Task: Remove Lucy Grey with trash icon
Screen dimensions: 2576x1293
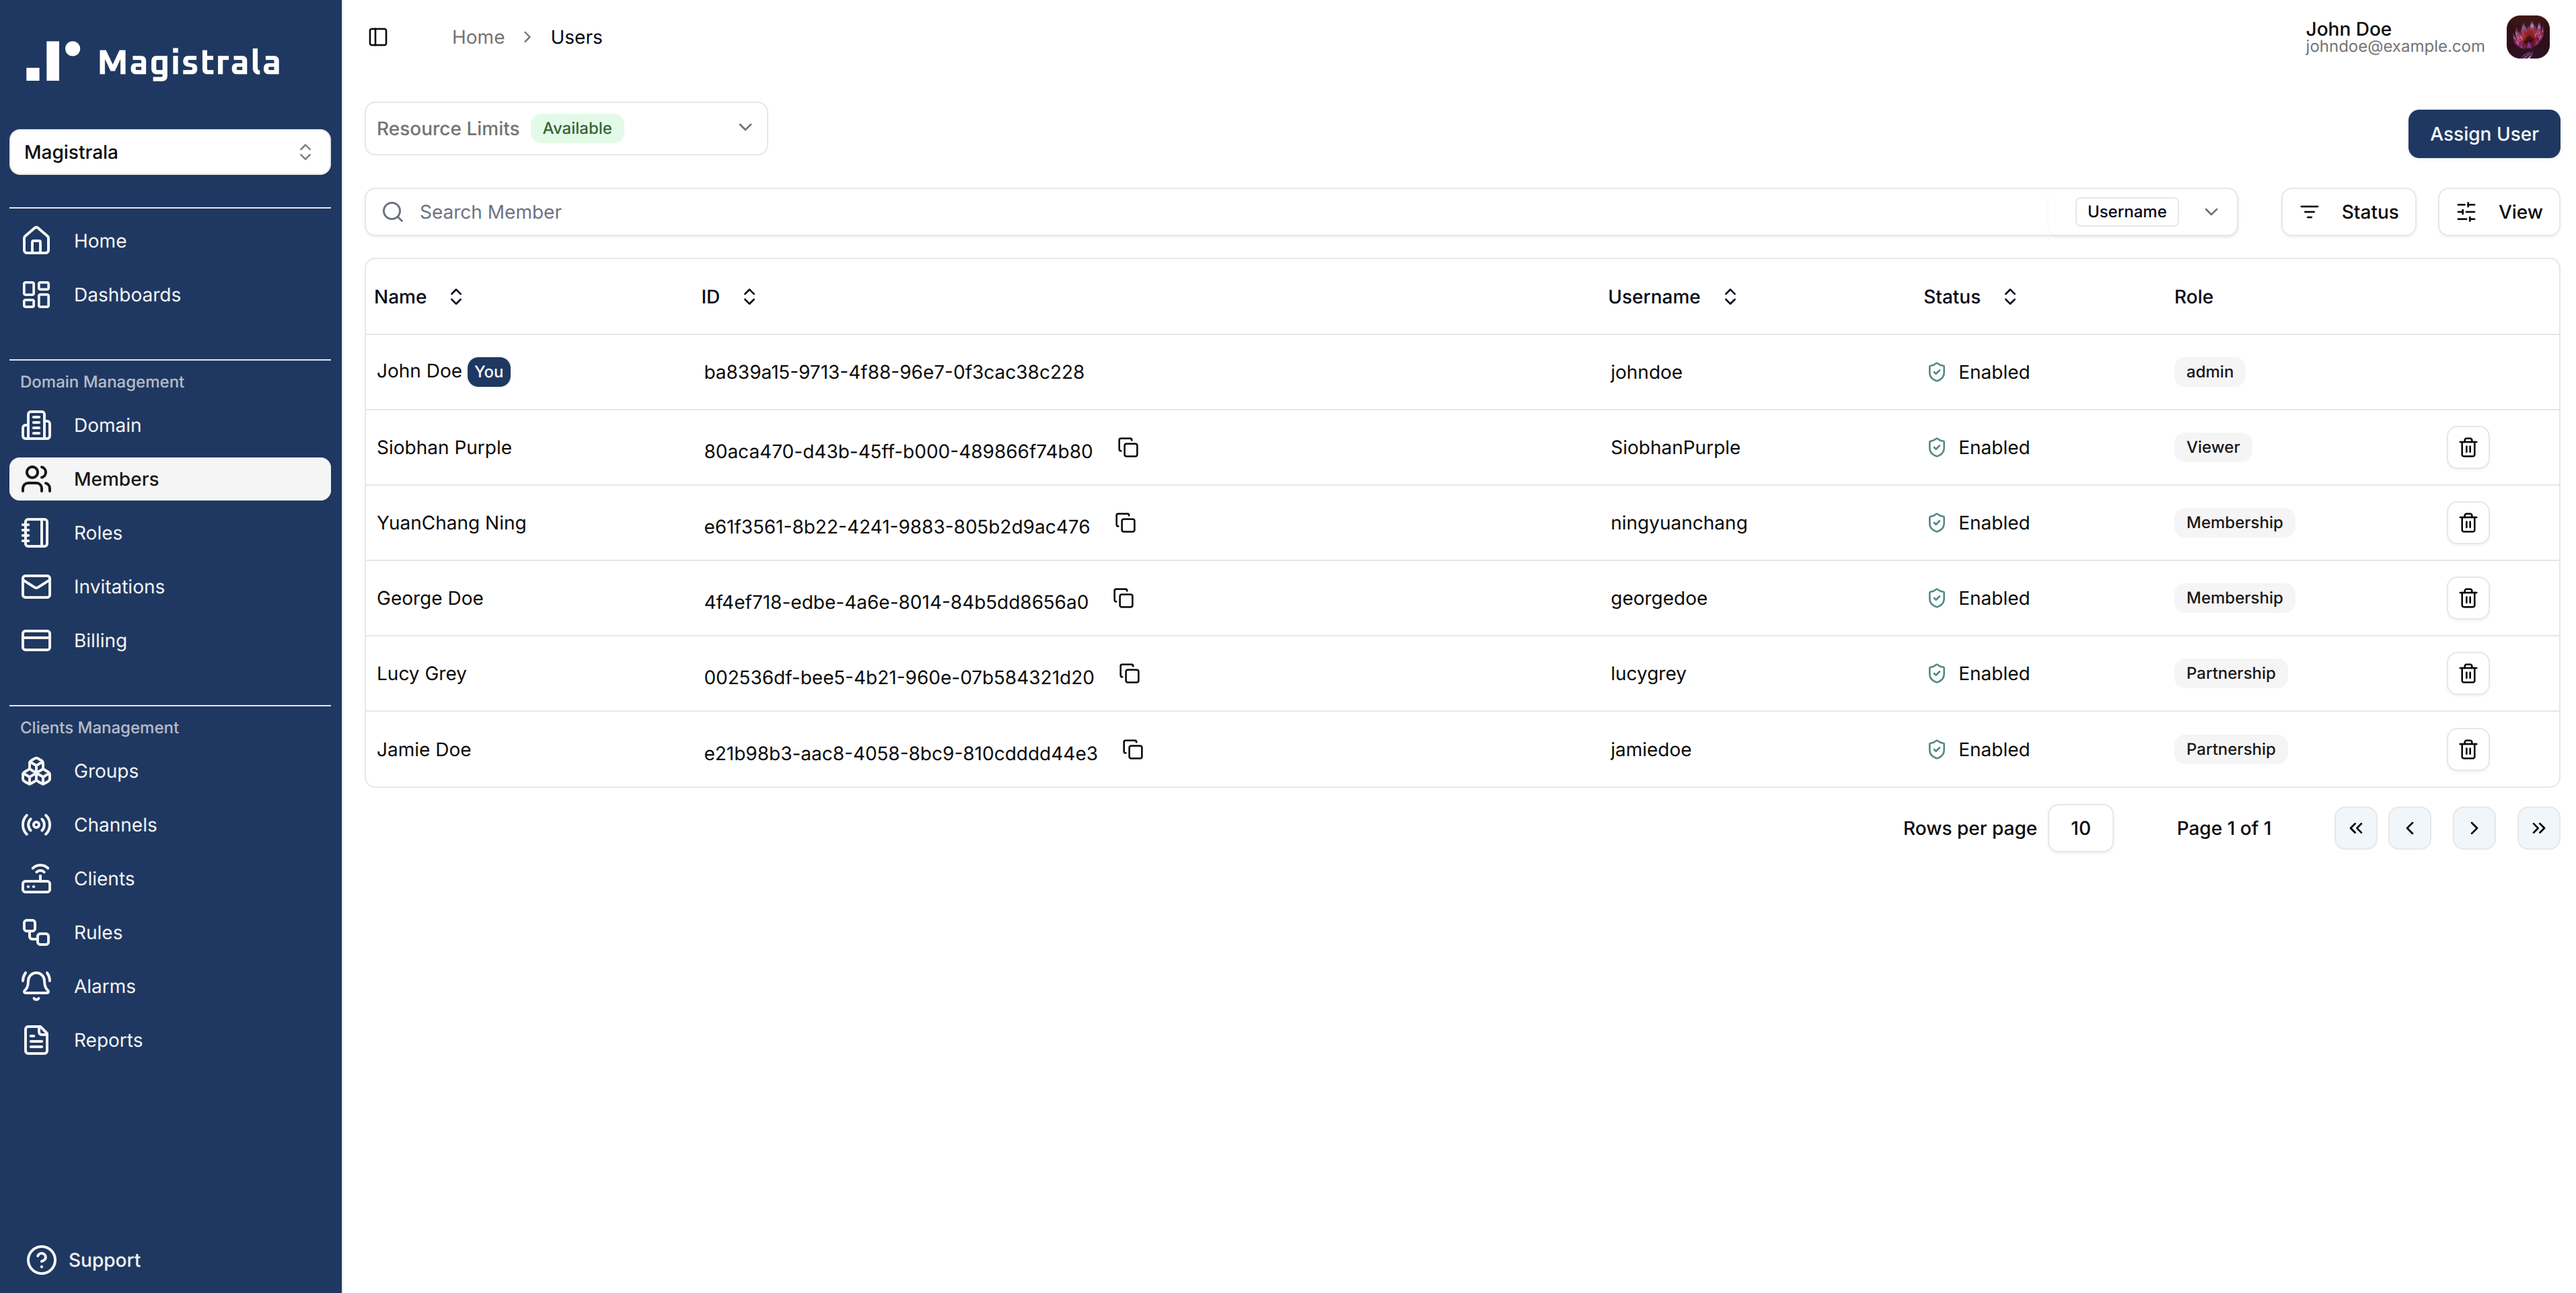Action: pyautogui.click(x=2467, y=674)
